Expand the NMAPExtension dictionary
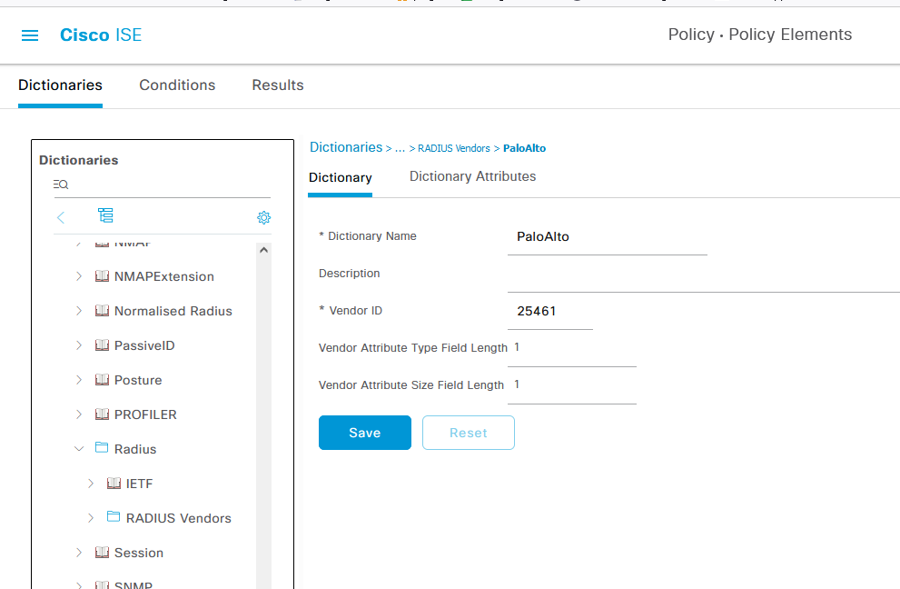This screenshot has width=900, height=589. click(79, 276)
